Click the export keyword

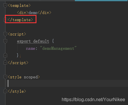[x=24, y=41]
